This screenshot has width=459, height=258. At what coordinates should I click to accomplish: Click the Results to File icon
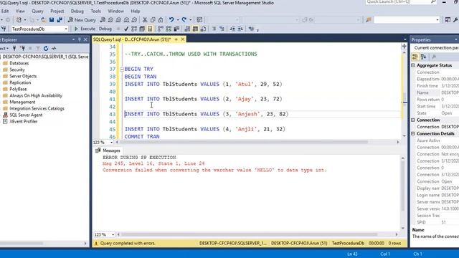point(203,29)
